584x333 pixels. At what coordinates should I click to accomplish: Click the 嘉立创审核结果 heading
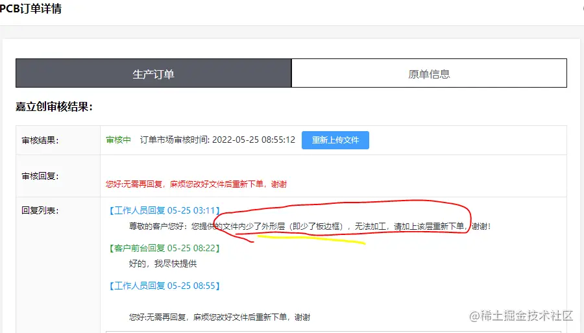(54, 107)
